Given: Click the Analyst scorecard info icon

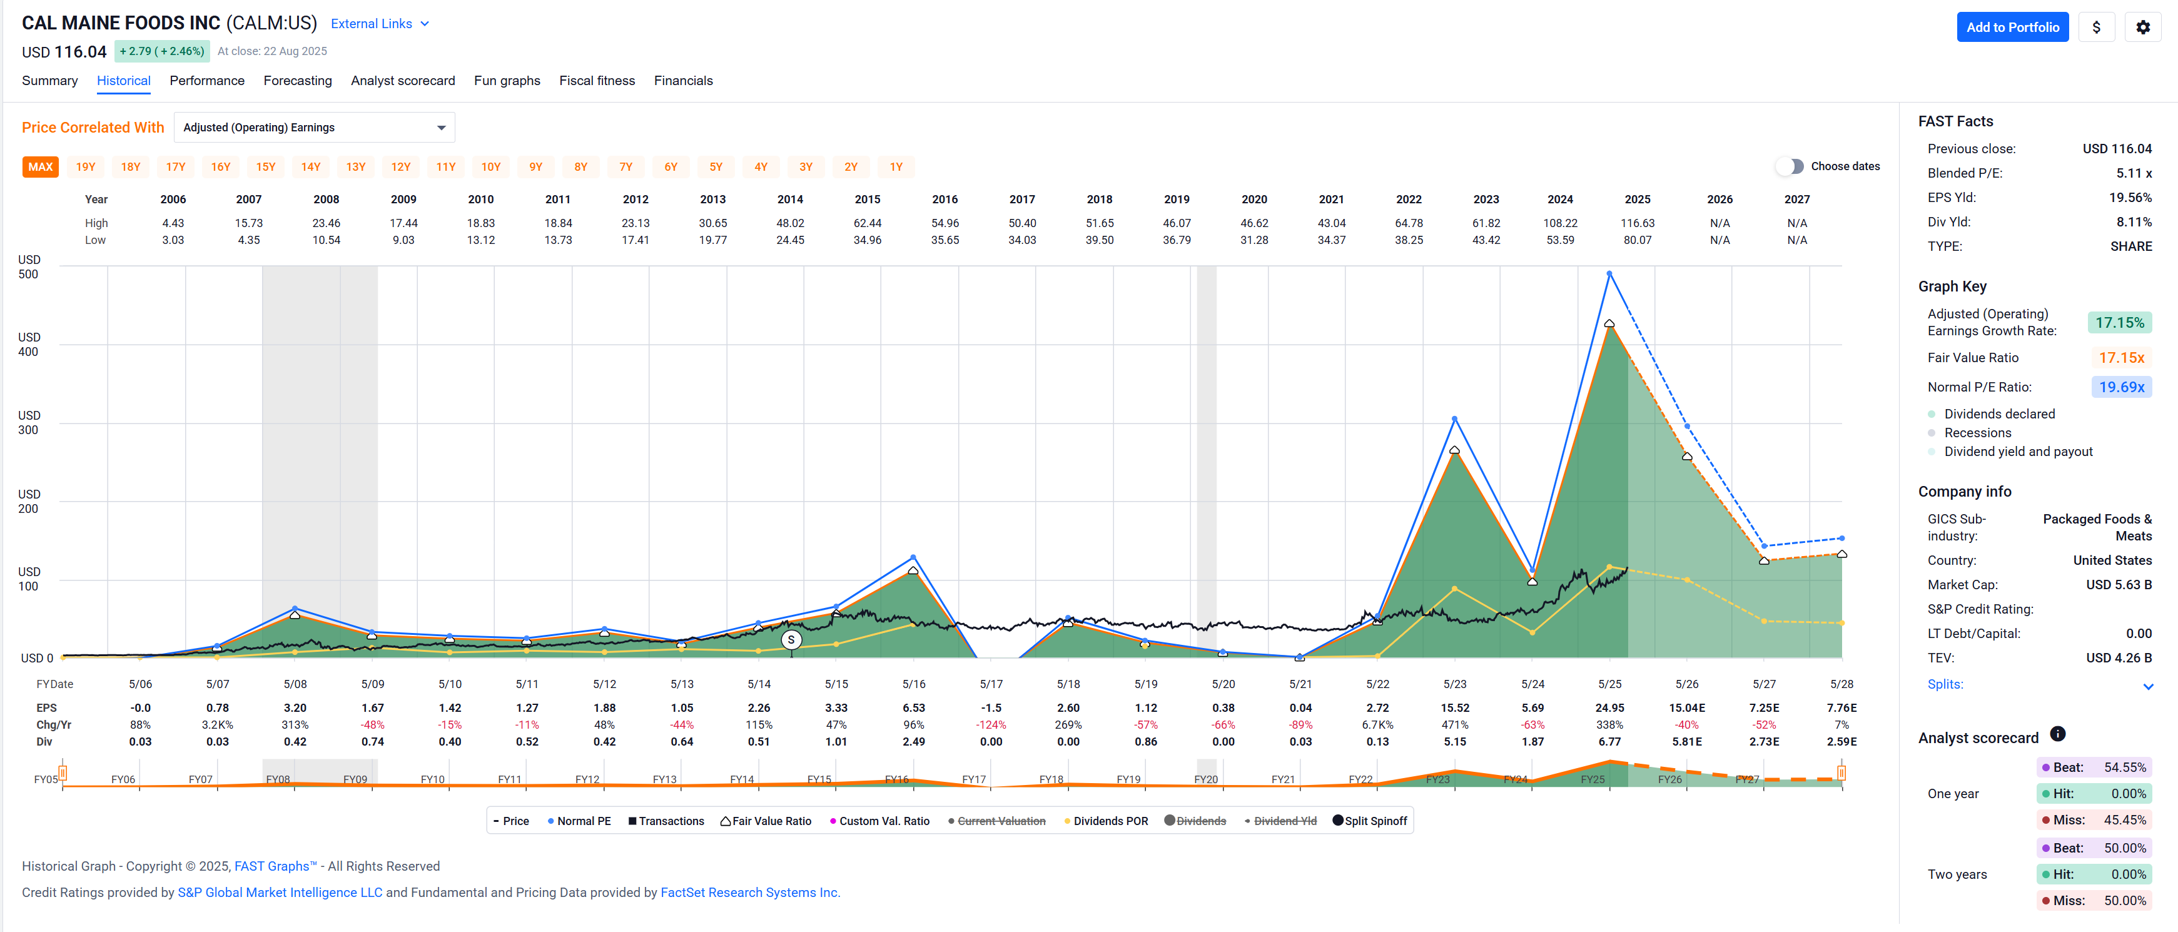Looking at the screenshot, I should (2057, 734).
